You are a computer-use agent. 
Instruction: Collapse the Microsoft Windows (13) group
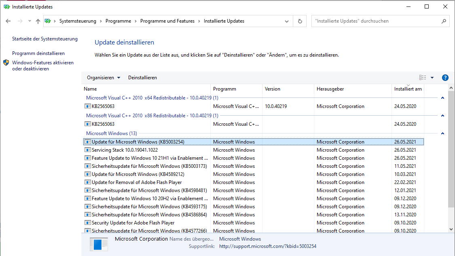tap(442, 133)
